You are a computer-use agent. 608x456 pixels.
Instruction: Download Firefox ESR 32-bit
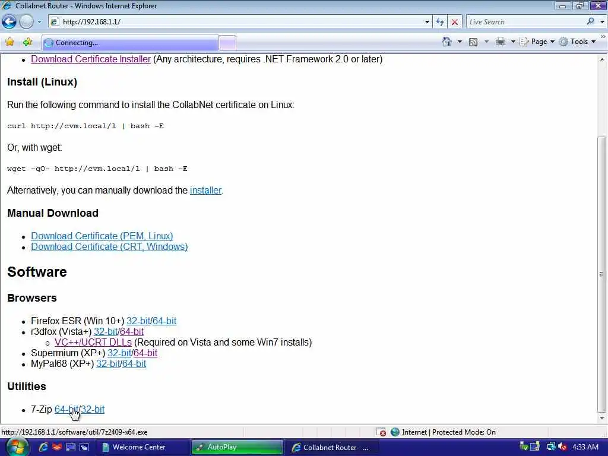[138, 321]
